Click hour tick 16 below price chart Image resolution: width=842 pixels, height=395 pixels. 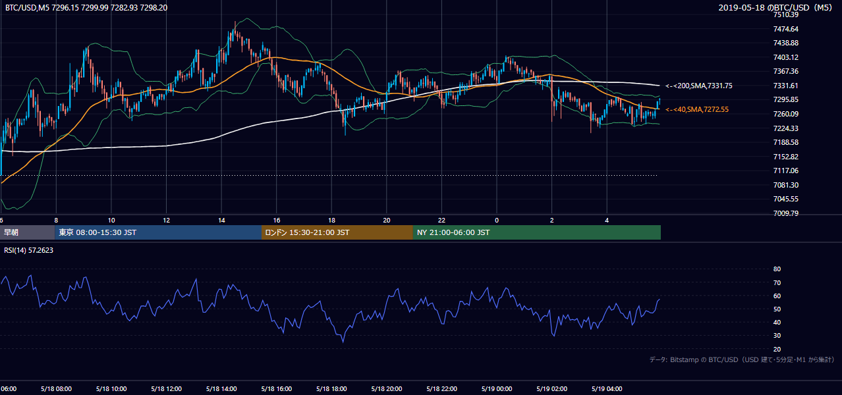click(276, 220)
